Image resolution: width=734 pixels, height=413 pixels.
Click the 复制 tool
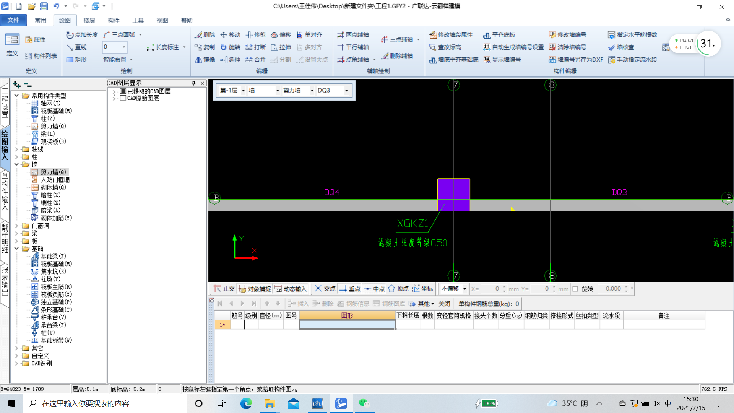205,47
